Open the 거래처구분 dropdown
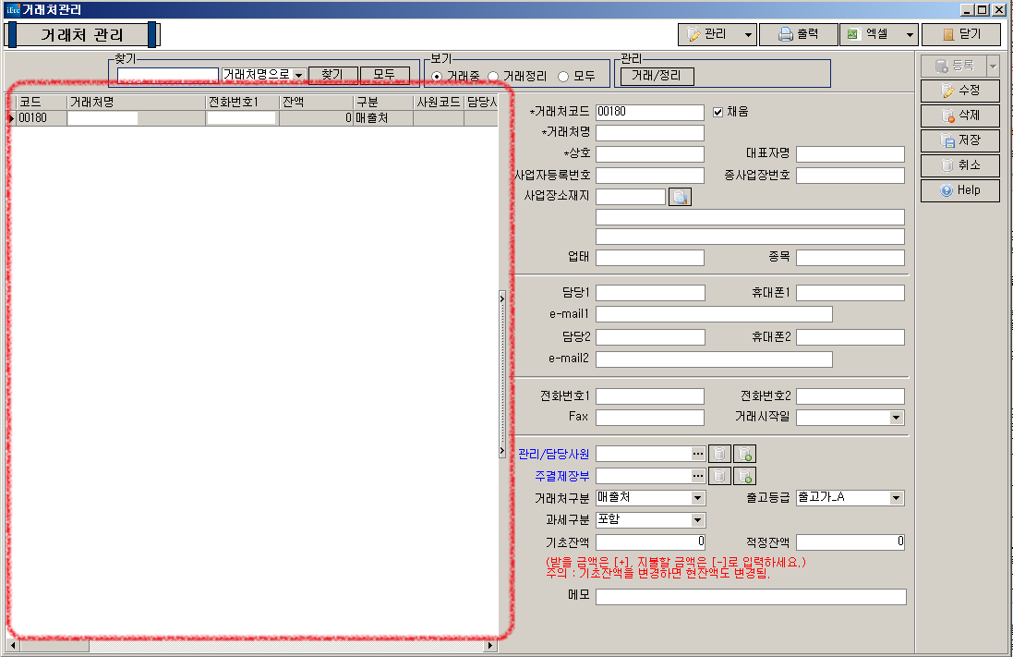The height and width of the screenshot is (657, 1013). pyautogui.click(x=697, y=498)
